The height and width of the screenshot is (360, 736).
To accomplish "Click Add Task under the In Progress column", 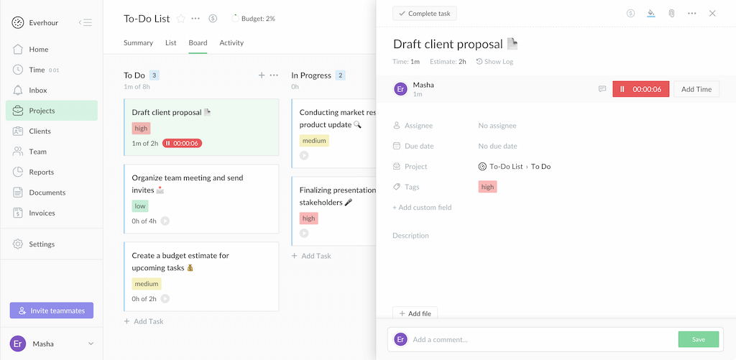I will tap(311, 256).
